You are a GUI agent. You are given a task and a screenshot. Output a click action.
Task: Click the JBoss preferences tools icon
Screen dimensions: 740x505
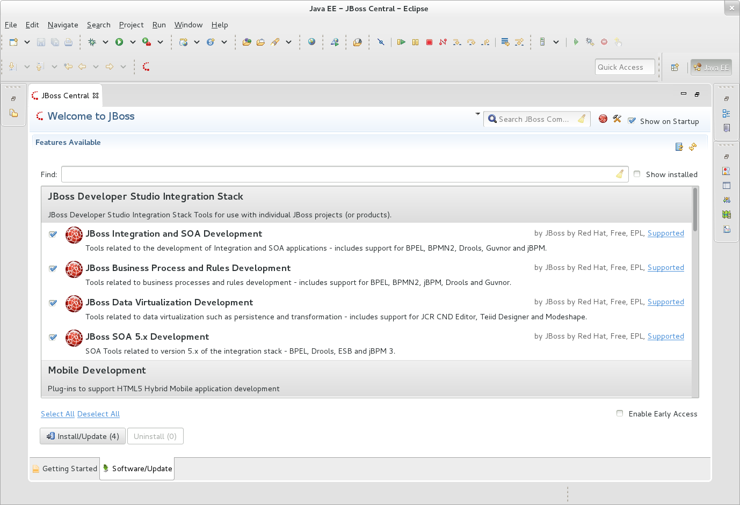click(x=617, y=119)
